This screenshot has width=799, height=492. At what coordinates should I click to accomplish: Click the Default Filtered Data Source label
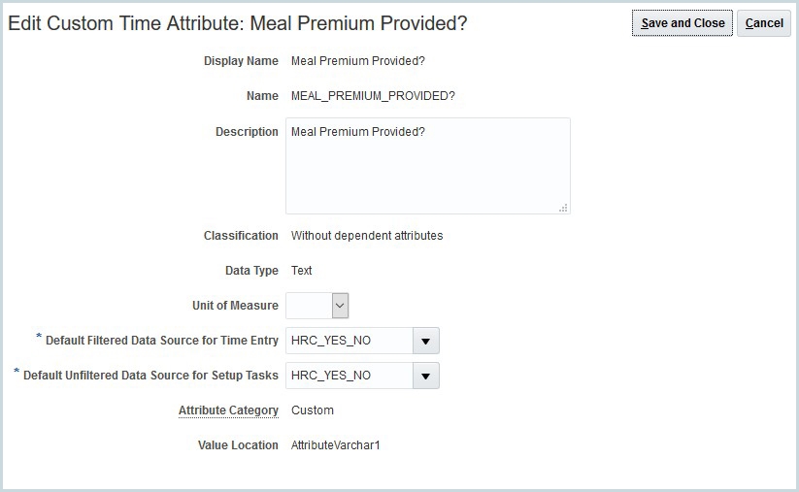point(162,341)
